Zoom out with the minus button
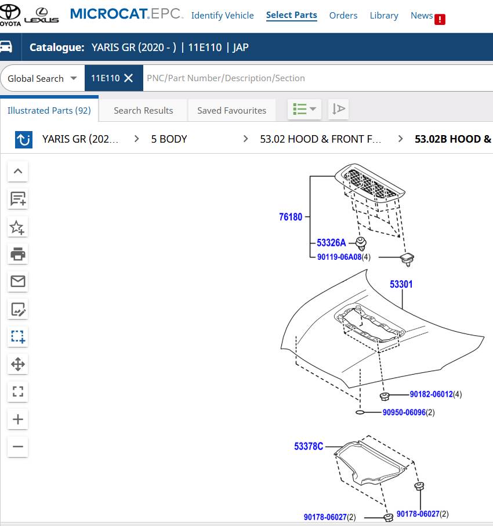This screenshot has height=526, width=493. pyautogui.click(x=18, y=447)
